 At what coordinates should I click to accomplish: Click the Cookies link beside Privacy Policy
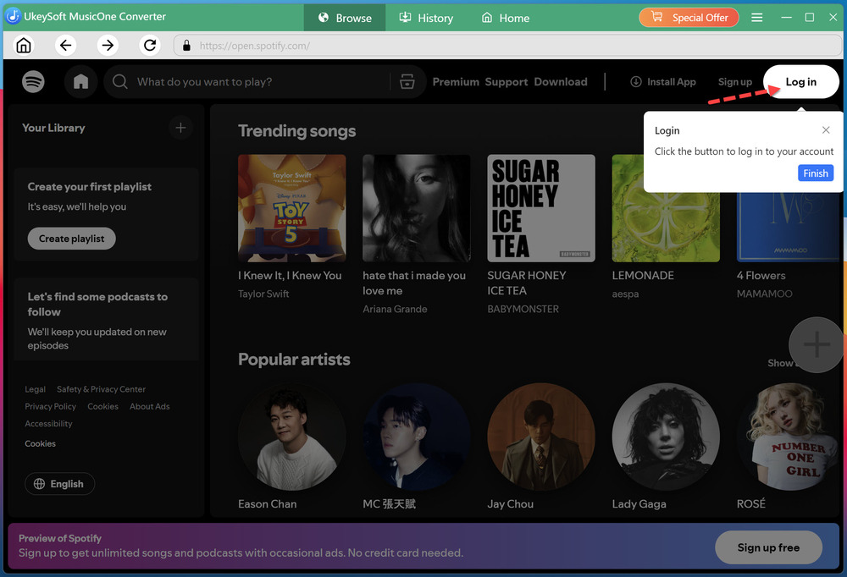(102, 407)
